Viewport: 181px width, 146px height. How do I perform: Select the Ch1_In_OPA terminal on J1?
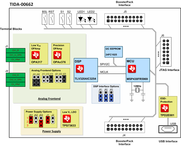[15, 55]
